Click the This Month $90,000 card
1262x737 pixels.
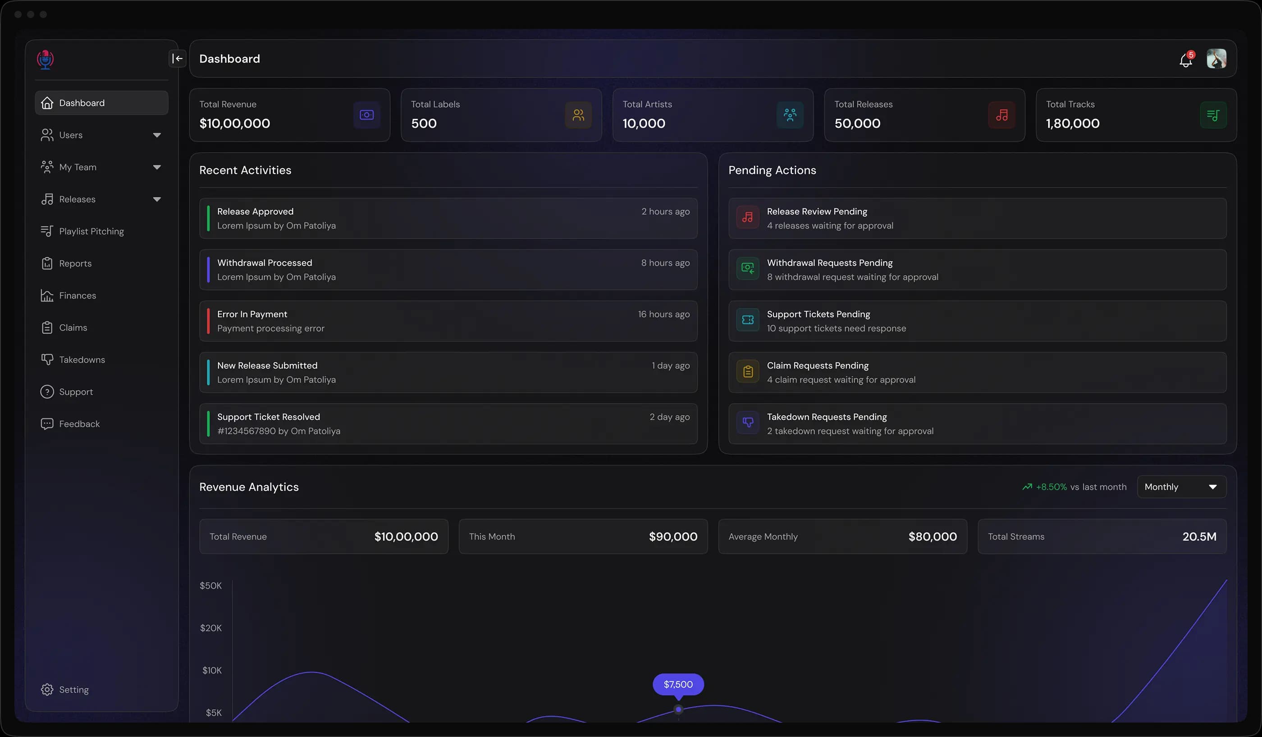tap(583, 536)
